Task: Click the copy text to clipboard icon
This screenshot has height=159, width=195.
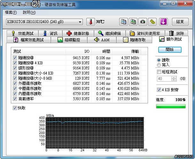Action: click(x=123, y=22)
